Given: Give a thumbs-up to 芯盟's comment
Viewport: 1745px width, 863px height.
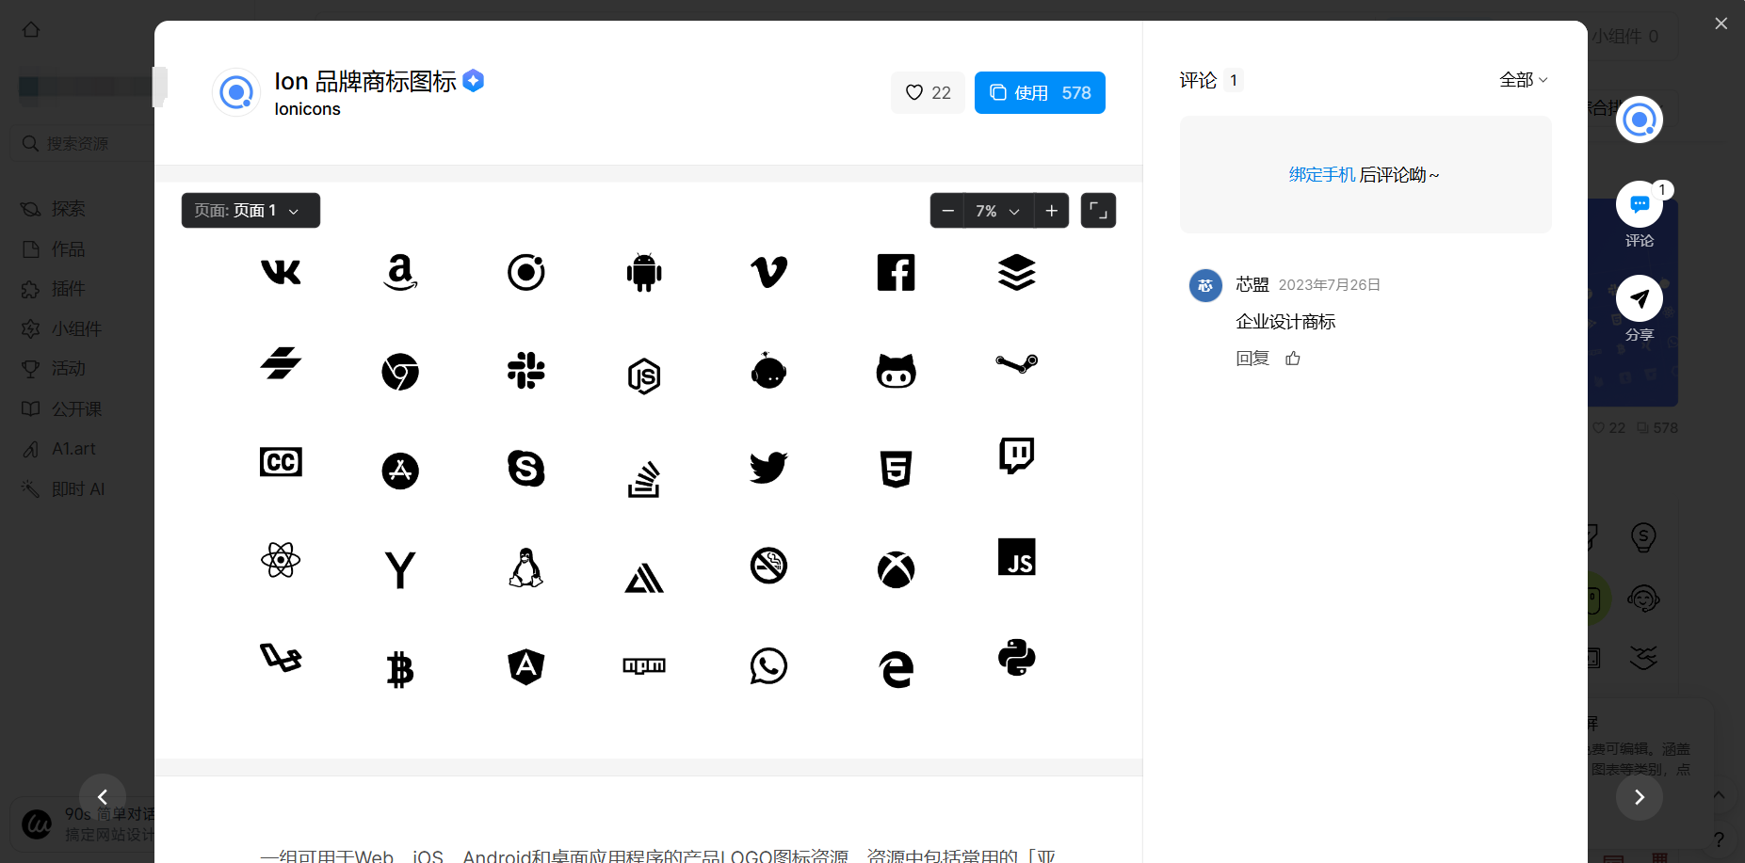Looking at the screenshot, I should click(1293, 358).
